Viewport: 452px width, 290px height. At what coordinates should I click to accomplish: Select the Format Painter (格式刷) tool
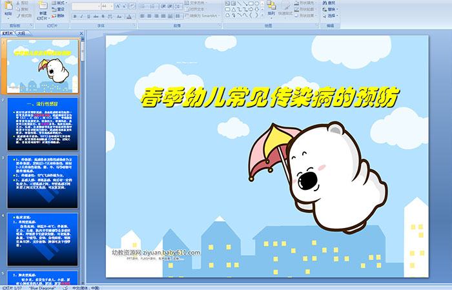pos(24,16)
